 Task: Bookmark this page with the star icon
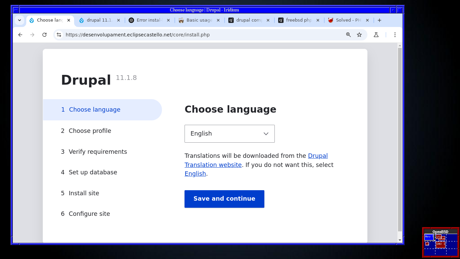tap(359, 35)
